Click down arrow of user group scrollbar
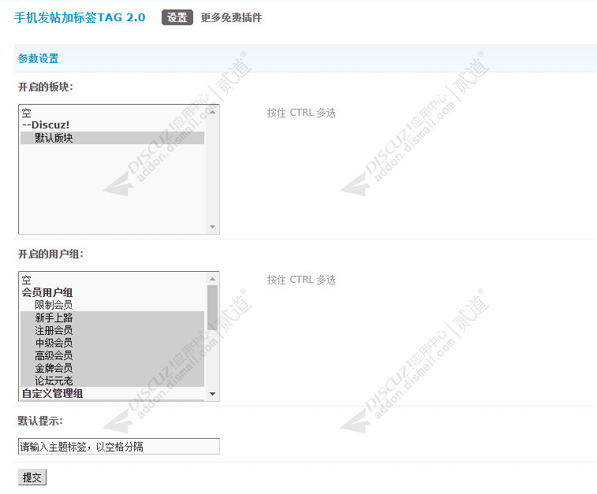The image size is (597, 494). click(x=212, y=394)
